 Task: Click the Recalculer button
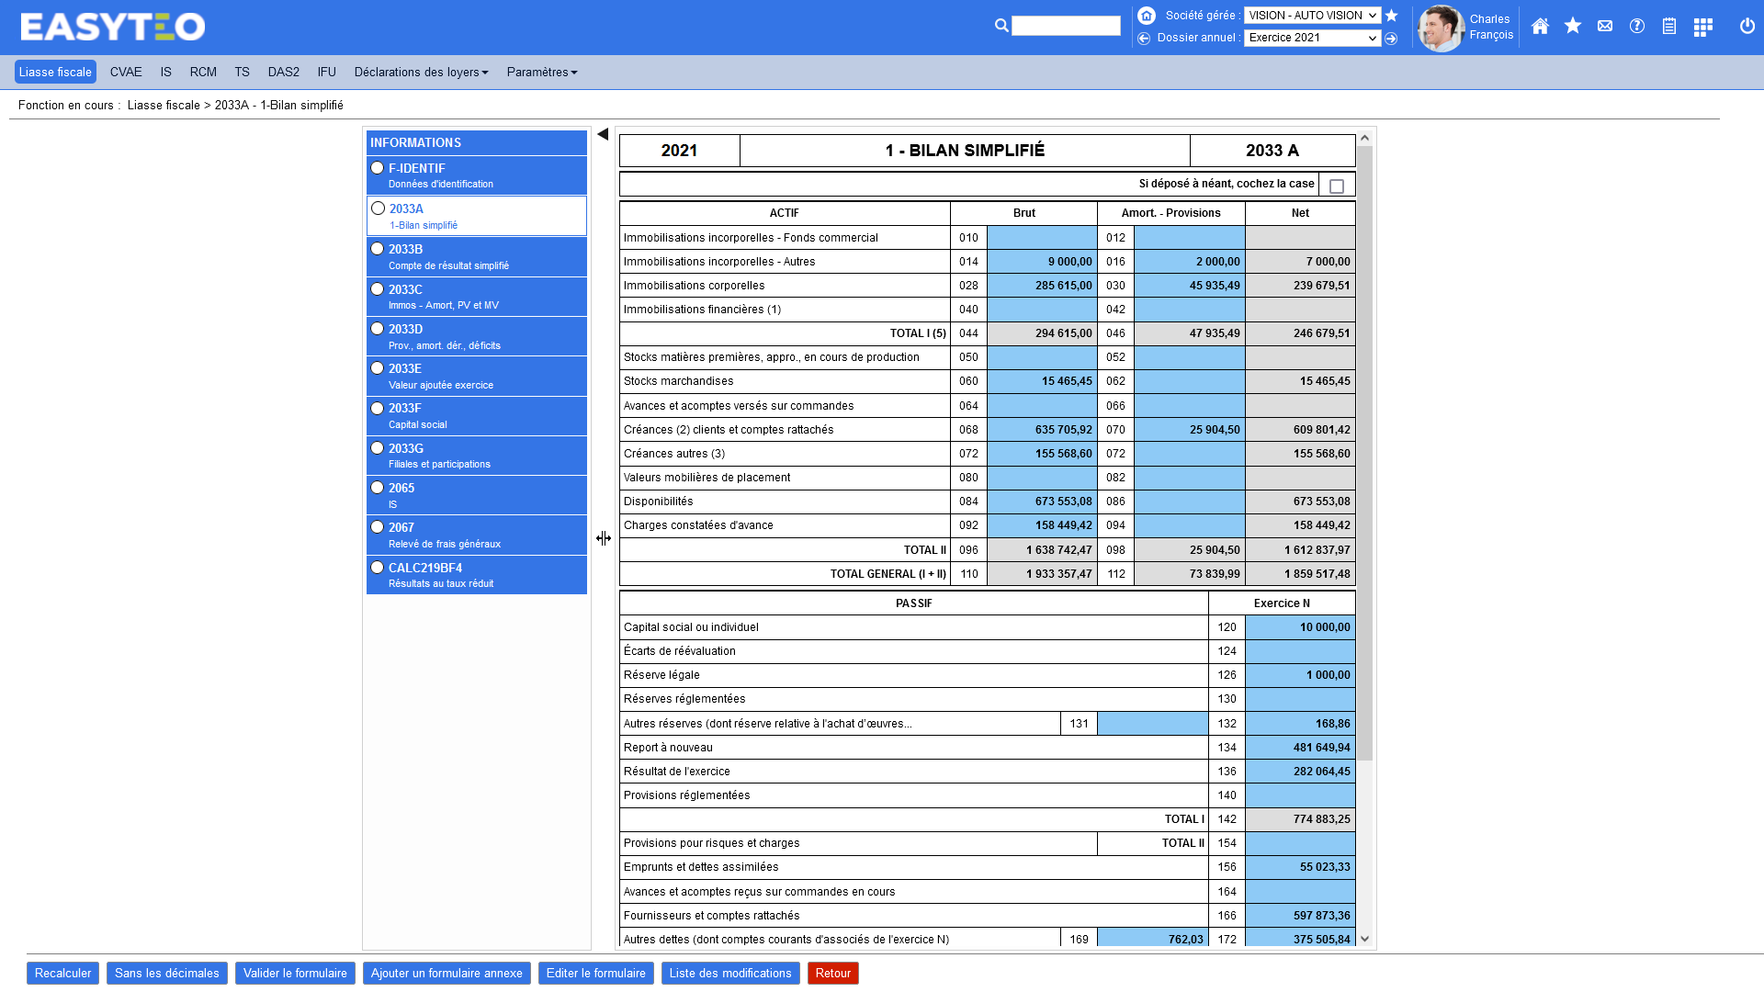tap(62, 973)
